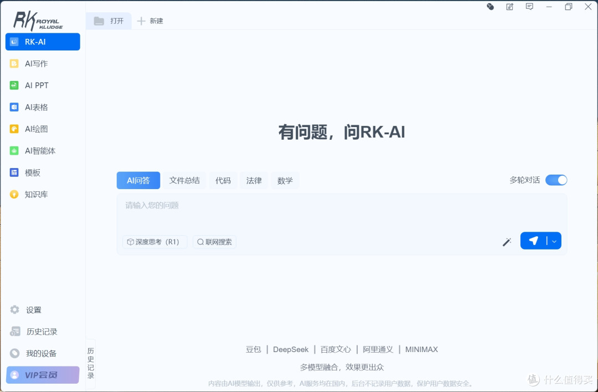598x392 pixels.
Task: Click the 百度文心 model label
Action: point(336,349)
